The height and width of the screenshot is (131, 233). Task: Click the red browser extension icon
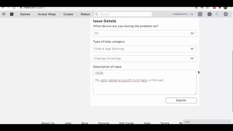pyautogui.click(x=214, y=8)
